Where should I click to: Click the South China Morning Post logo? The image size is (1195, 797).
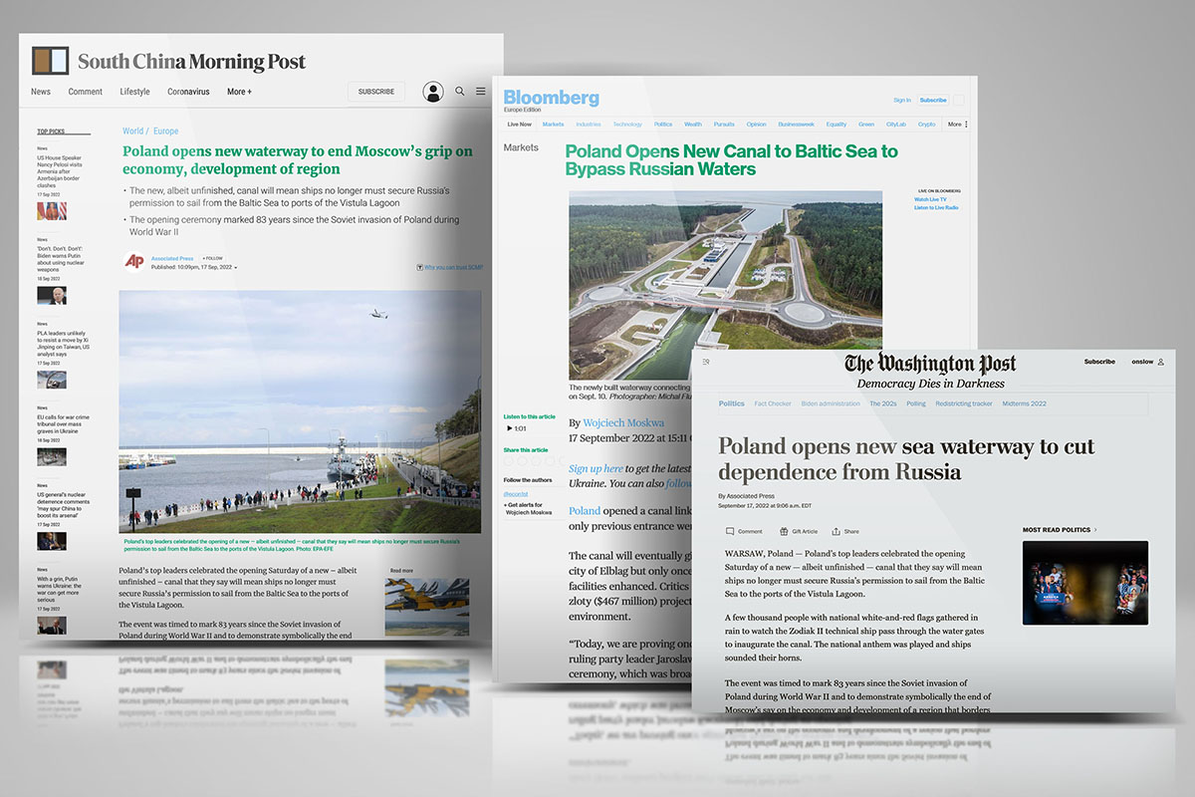169,61
